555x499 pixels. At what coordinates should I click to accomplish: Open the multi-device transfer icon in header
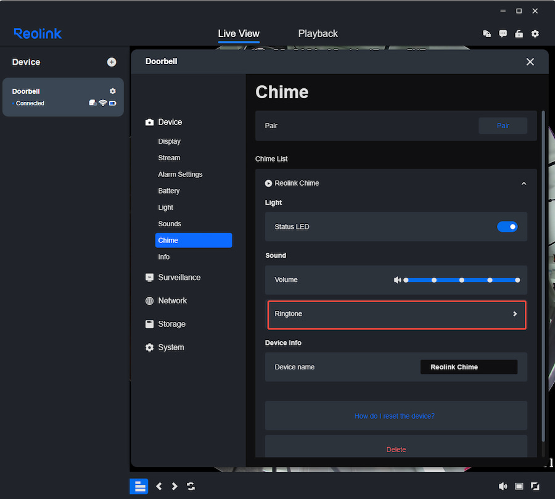click(x=487, y=34)
